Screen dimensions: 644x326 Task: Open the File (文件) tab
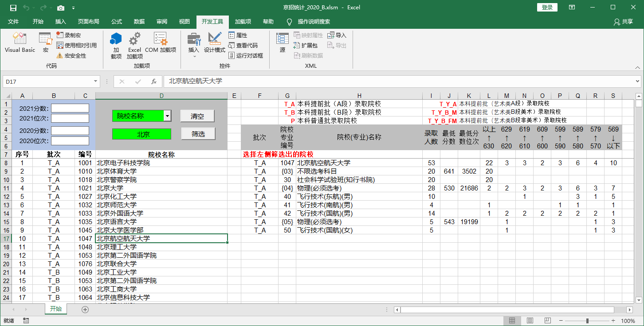point(13,21)
